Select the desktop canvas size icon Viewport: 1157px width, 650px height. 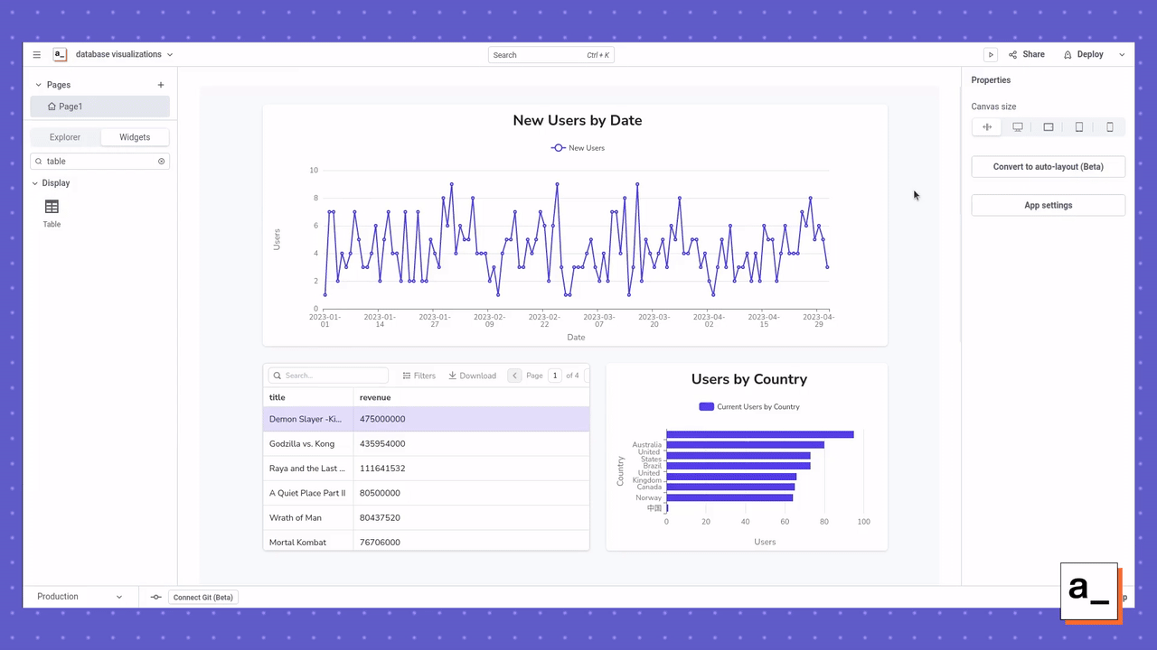[1018, 126]
